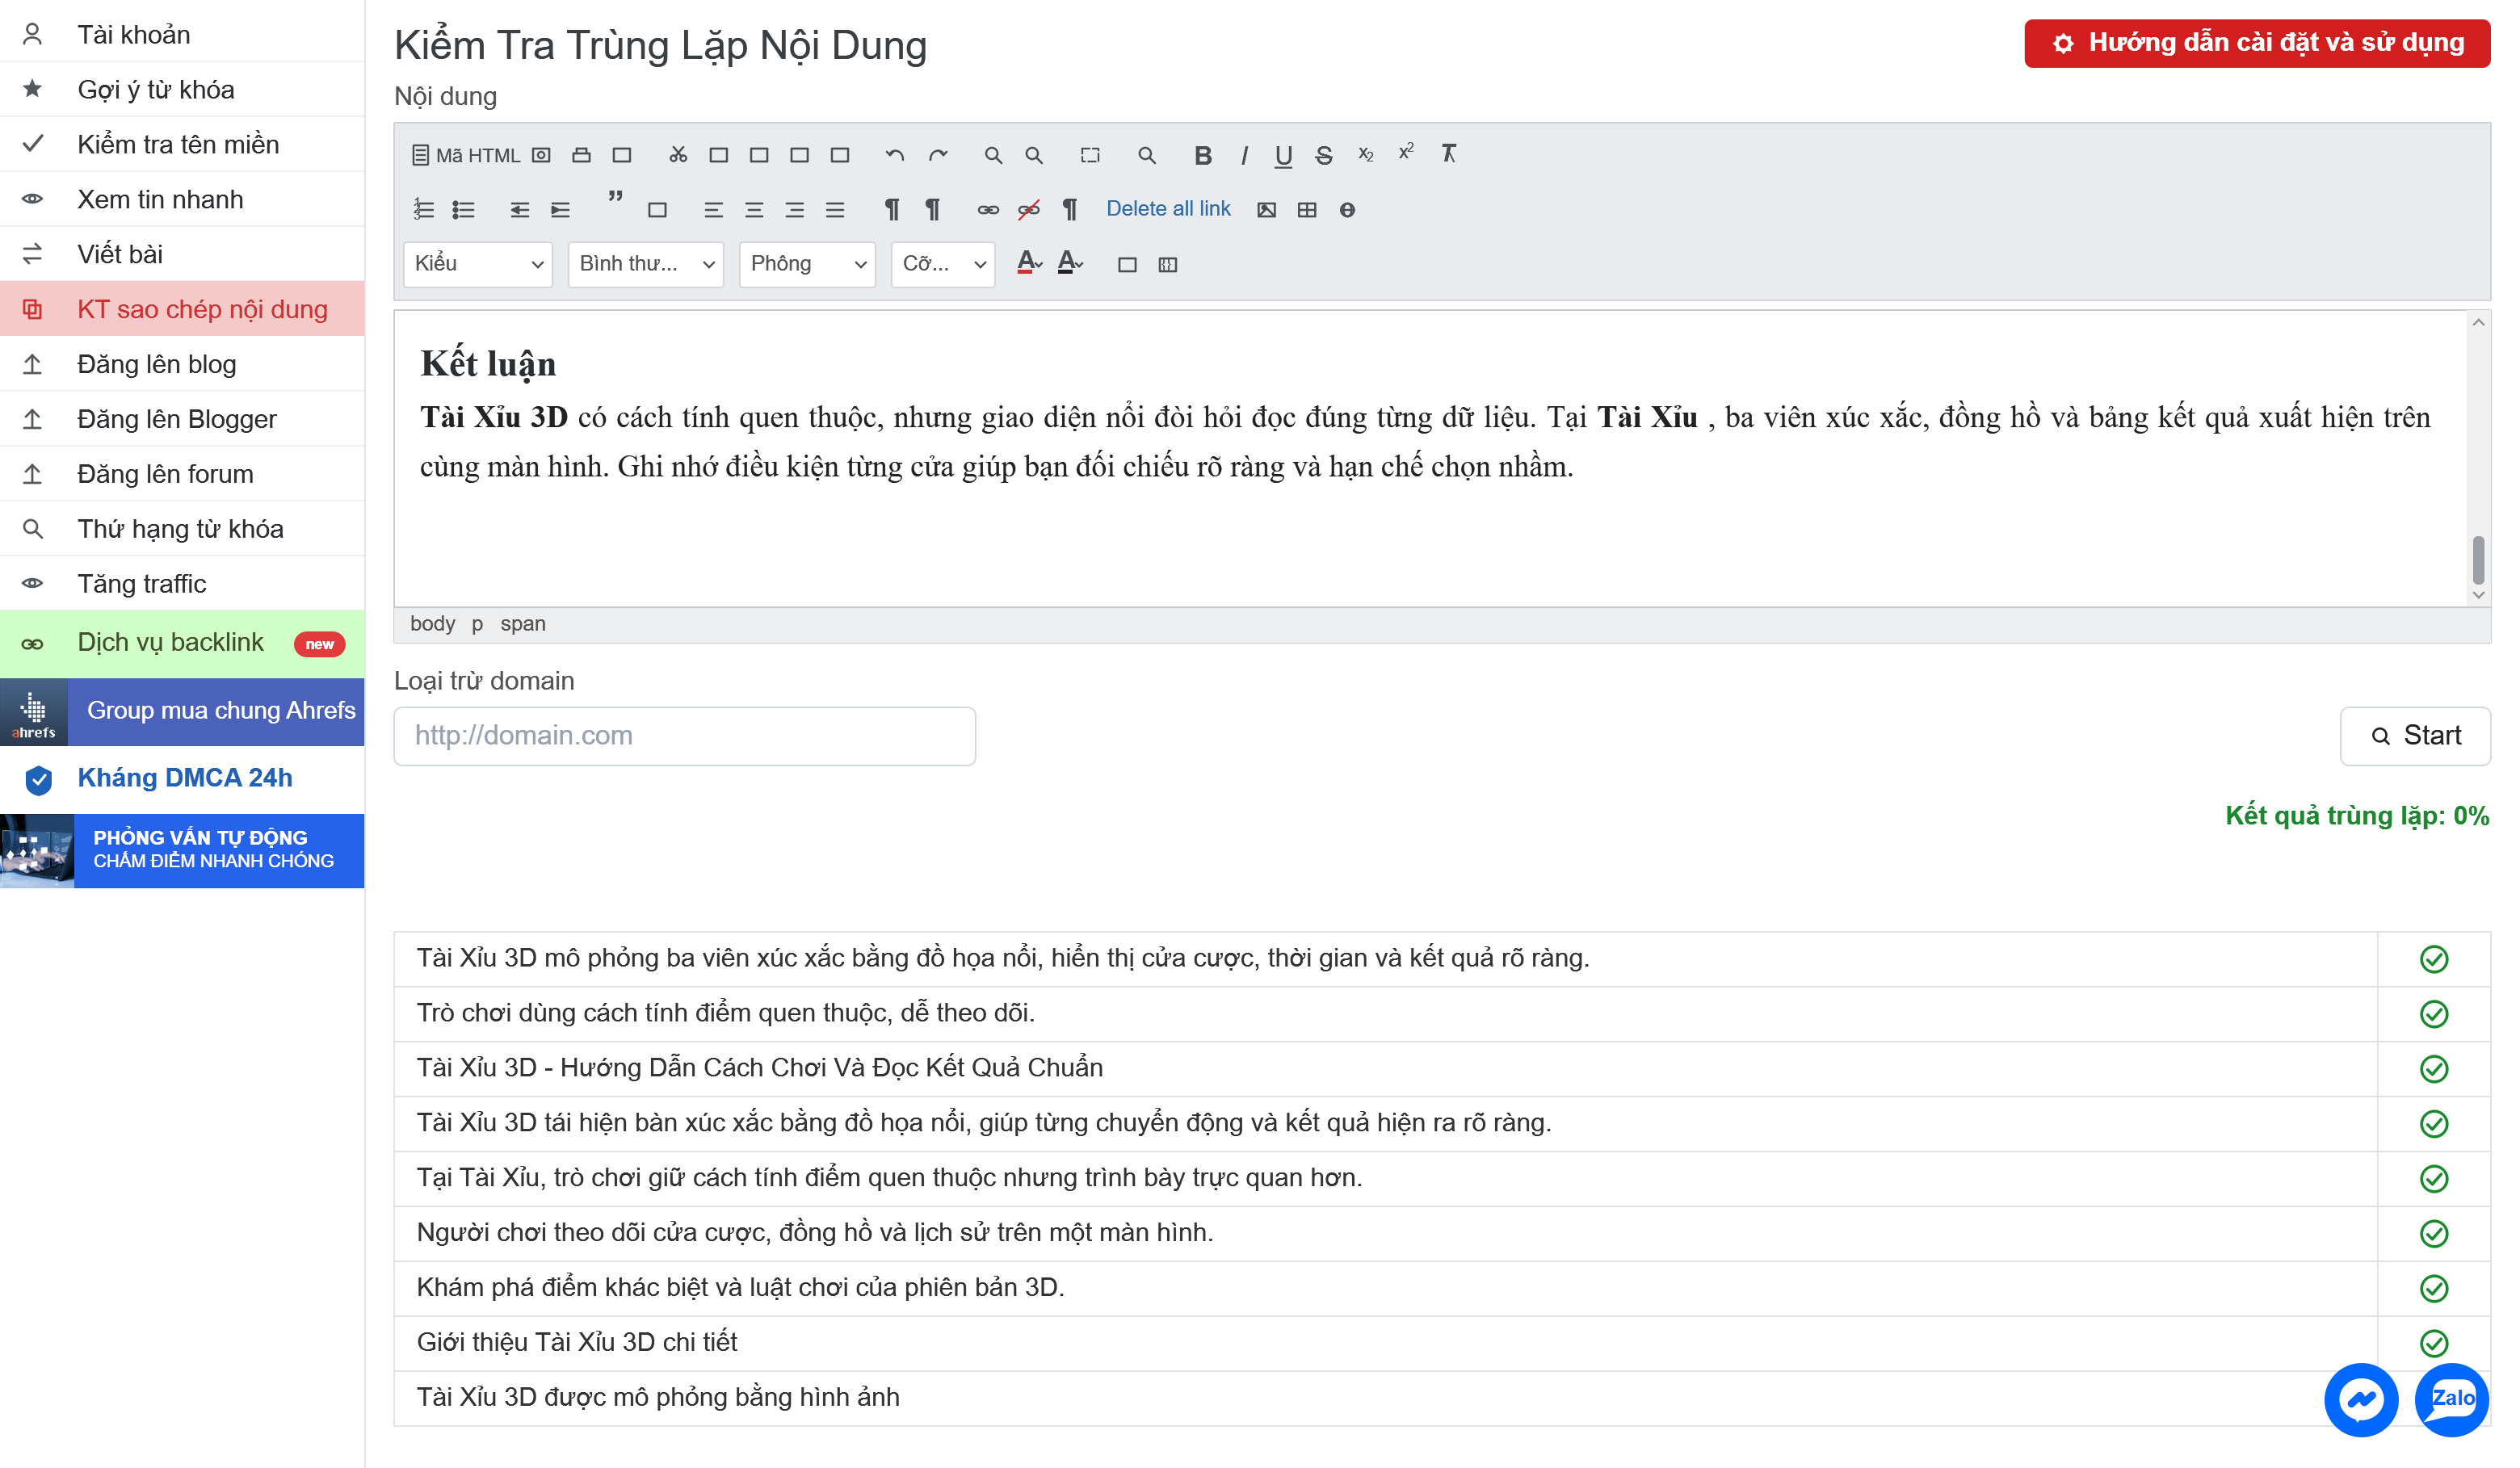Open the Kiểu style dropdown
This screenshot has width=2520, height=1468.
pos(478,264)
